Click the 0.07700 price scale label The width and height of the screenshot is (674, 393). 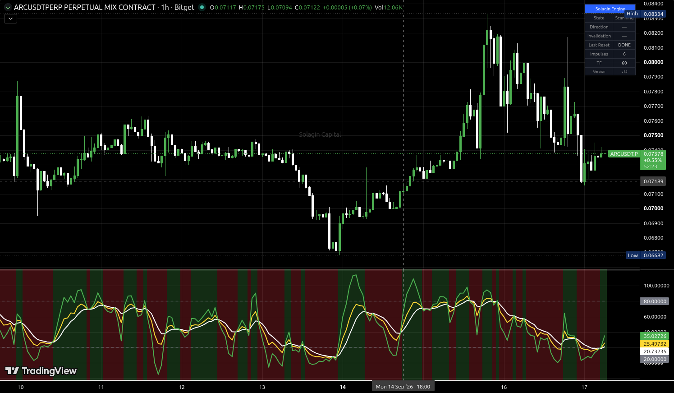tap(653, 106)
